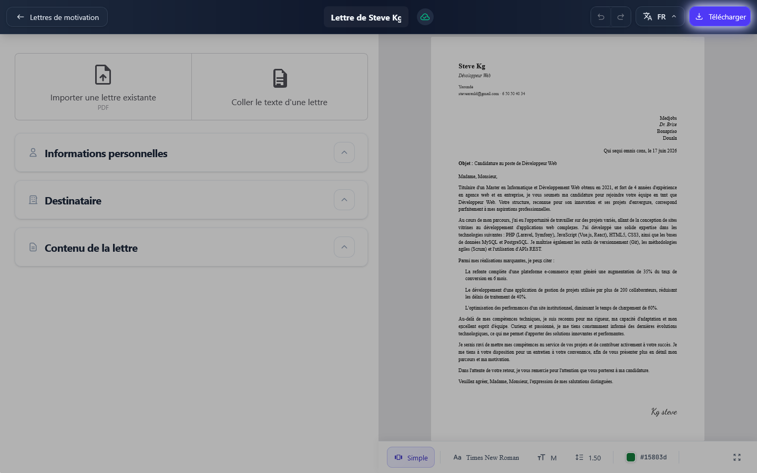Image resolution: width=757 pixels, height=473 pixels.
Task: Open the FR language dropdown
Action: pyautogui.click(x=660, y=17)
